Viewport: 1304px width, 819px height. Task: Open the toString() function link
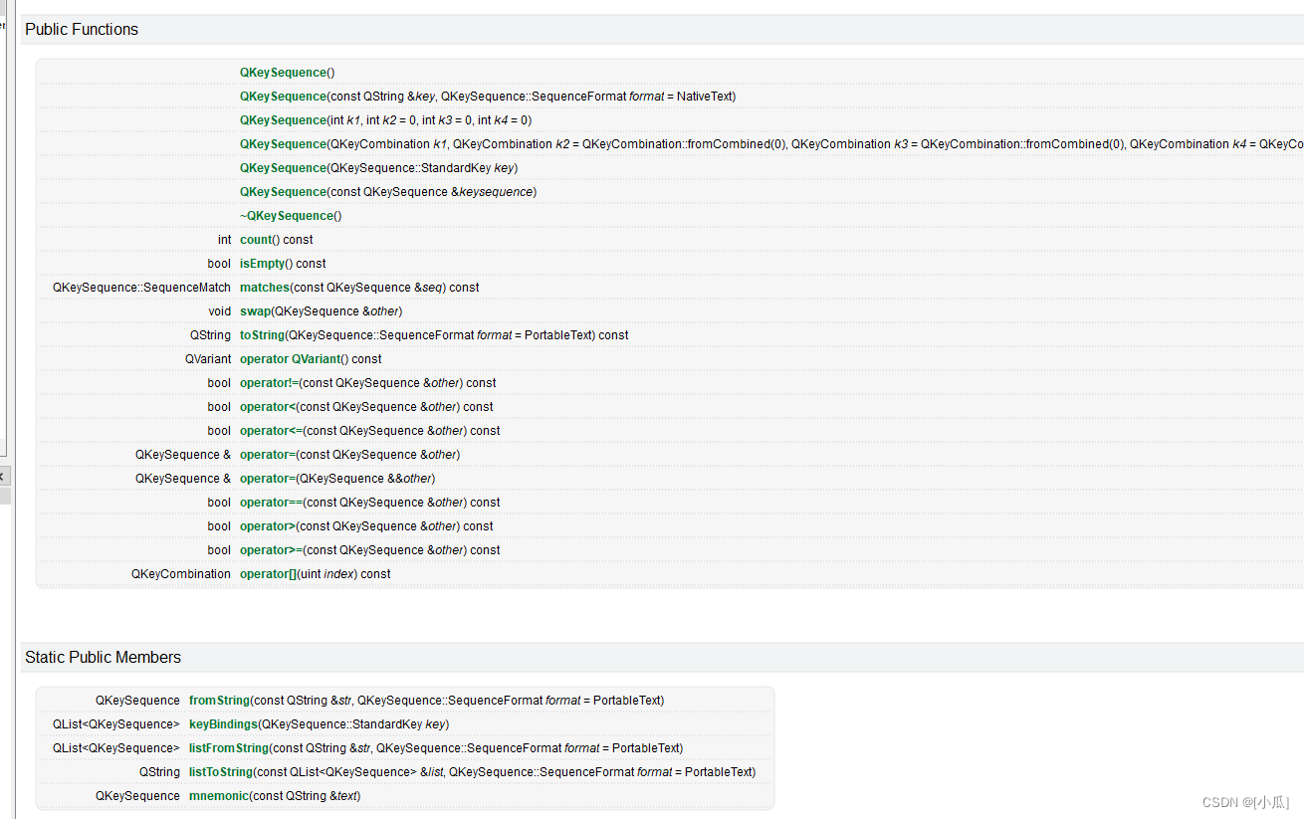click(x=262, y=335)
